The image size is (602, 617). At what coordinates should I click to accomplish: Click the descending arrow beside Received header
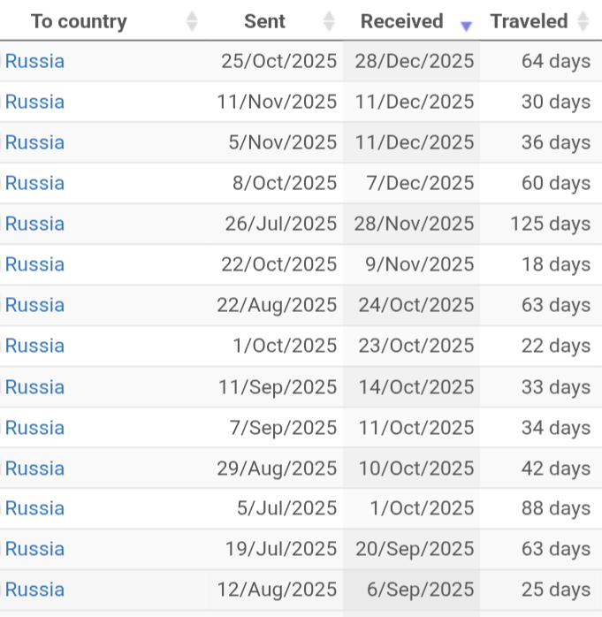(467, 26)
